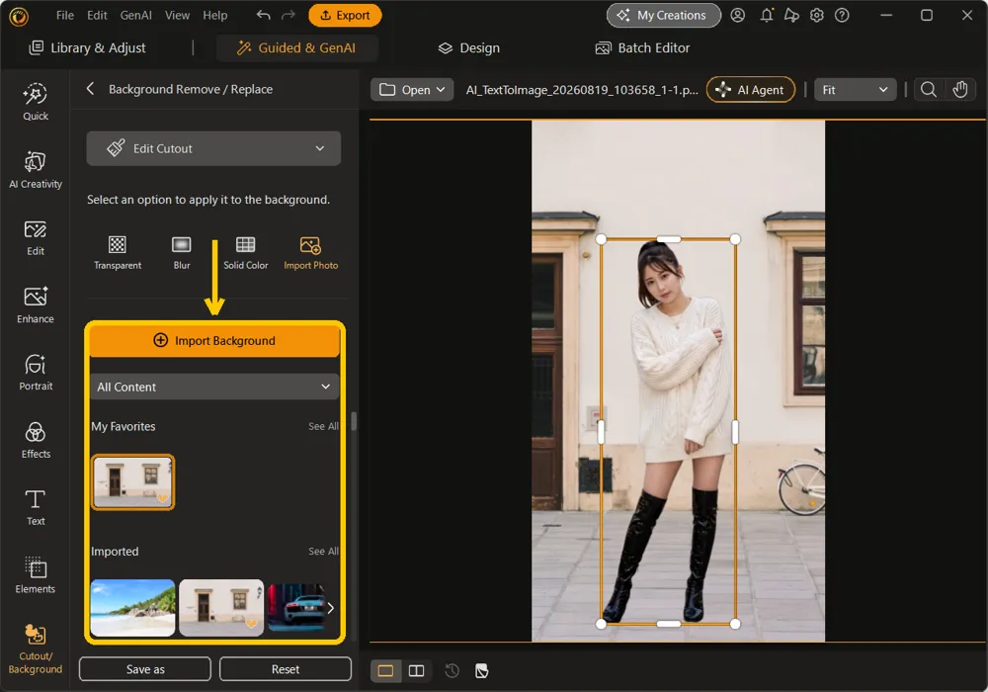This screenshot has width=988, height=692.
Task: Activate the hand pan tool
Action: point(960,90)
